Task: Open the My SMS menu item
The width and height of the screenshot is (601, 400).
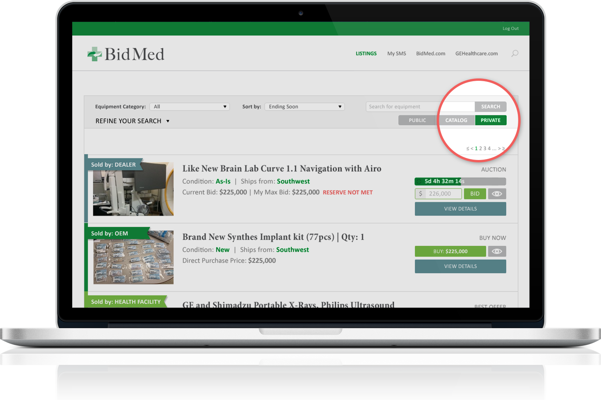Action: click(397, 53)
